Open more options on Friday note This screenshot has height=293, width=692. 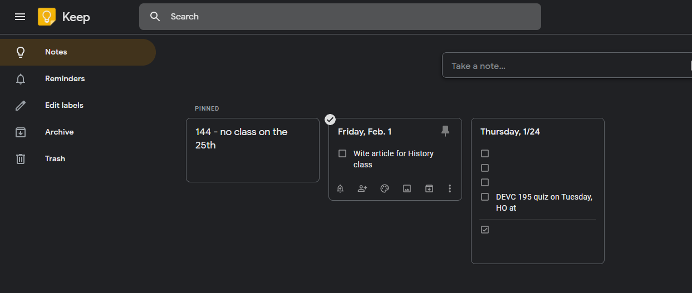pos(450,188)
